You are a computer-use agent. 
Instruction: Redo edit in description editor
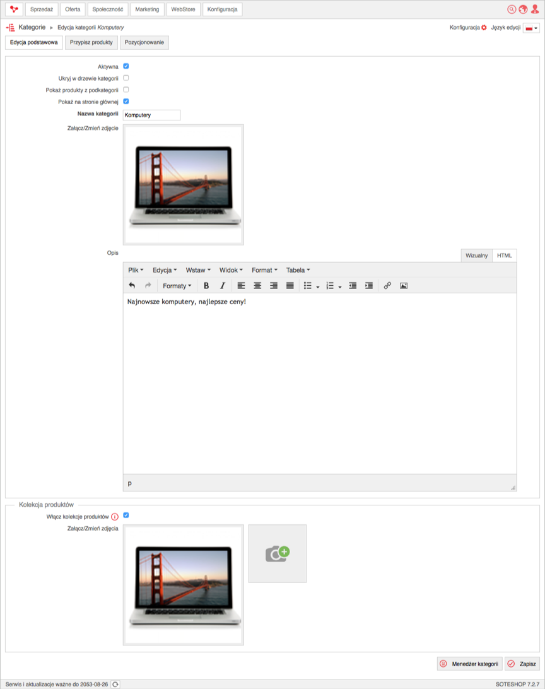148,286
